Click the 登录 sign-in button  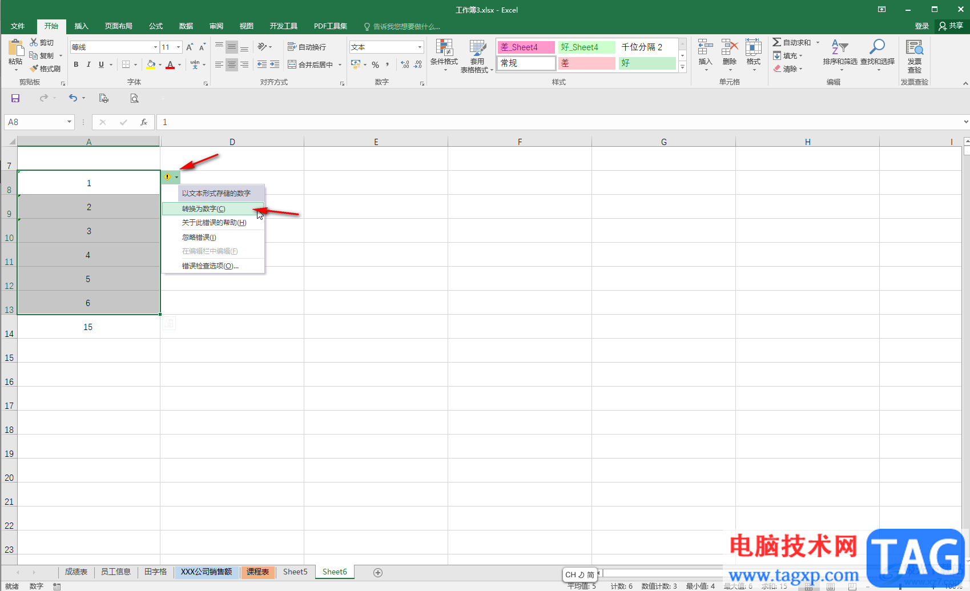click(x=921, y=26)
